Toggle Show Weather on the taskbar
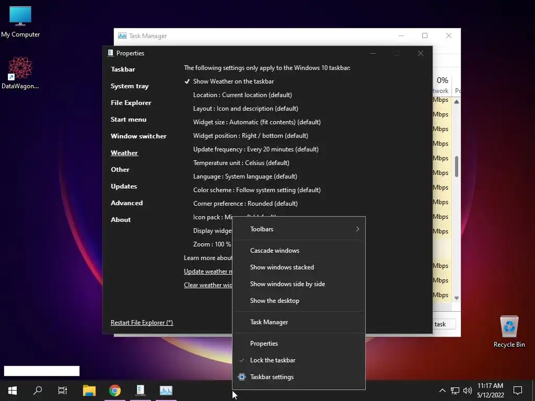The height and width of the screenshot is (401, 535). click(229, 81)
